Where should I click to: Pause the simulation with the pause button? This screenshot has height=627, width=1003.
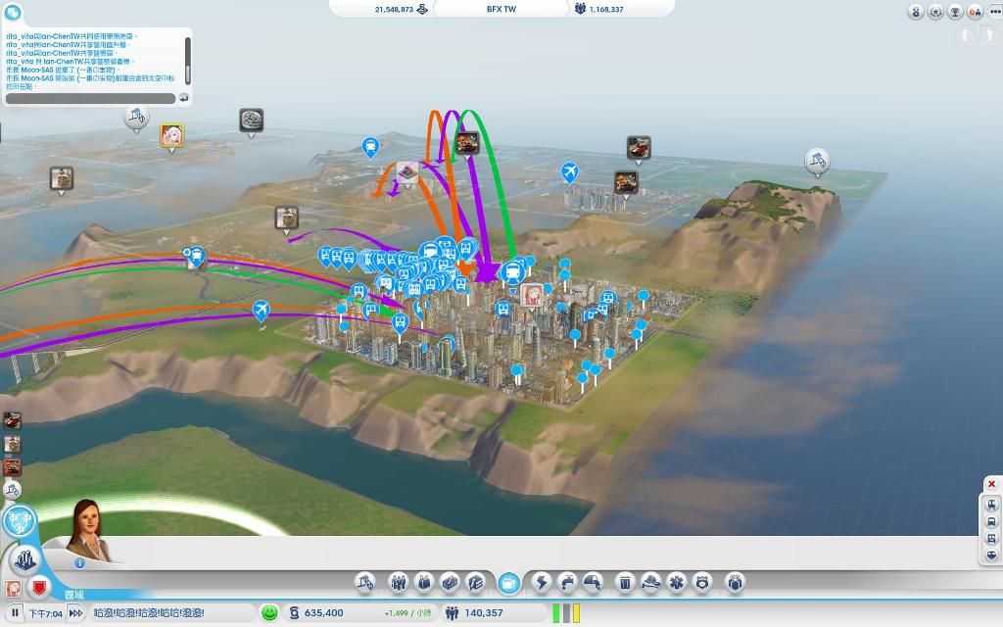(14, 612)
